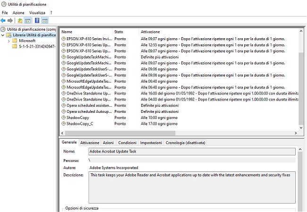The height and width of the screenshot is (212, 307).
Task: Click task icon of ShadowCopy_C
Action: tap(63, 124)
